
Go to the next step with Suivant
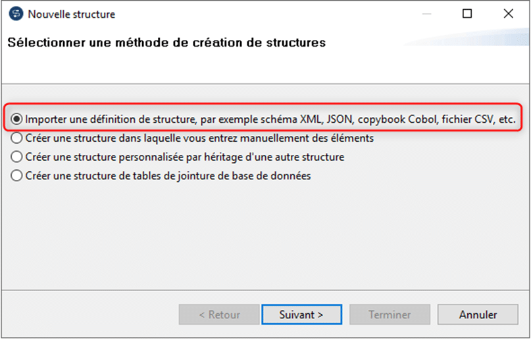(x=301, y=314)
